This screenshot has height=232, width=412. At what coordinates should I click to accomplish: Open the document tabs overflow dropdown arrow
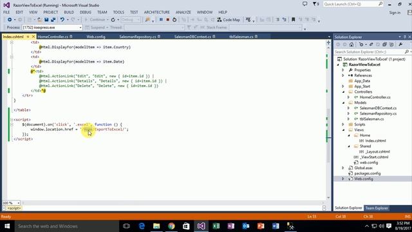[x=329, y=37]
